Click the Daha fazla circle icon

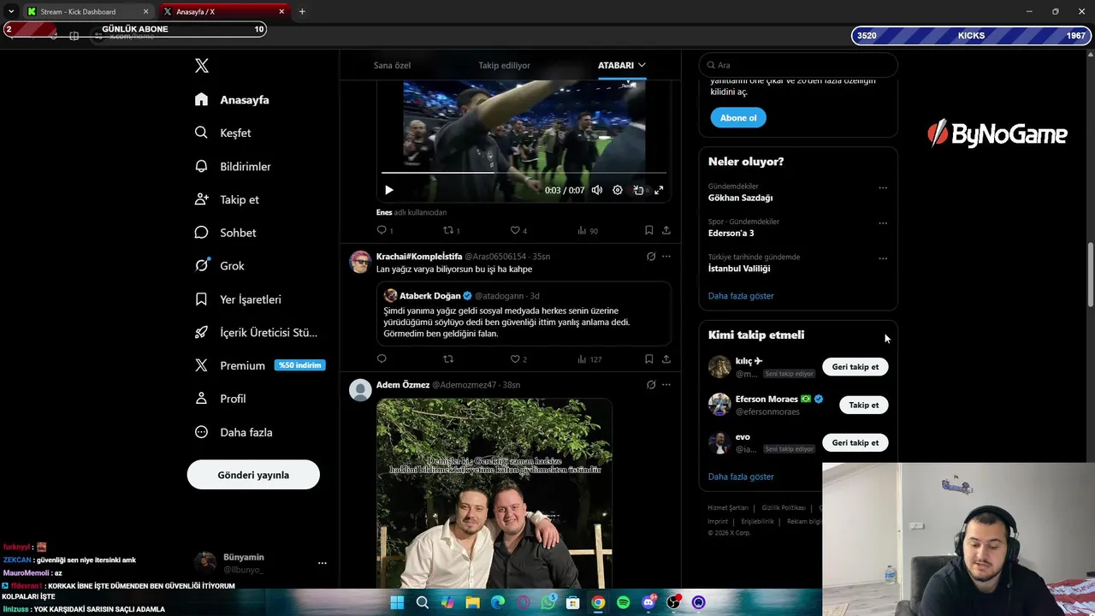[x=201, y=432]
